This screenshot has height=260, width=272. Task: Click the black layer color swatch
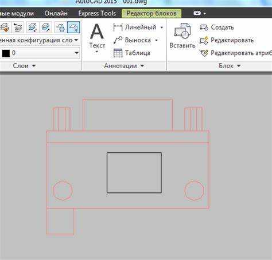(x=6, y=53)
